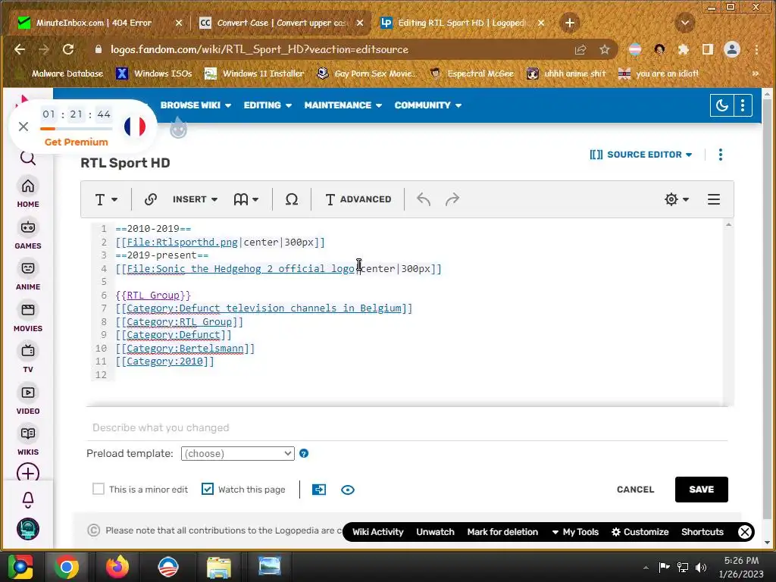Open Wiki Activity from bottom toolbar

tap(377, 532)
